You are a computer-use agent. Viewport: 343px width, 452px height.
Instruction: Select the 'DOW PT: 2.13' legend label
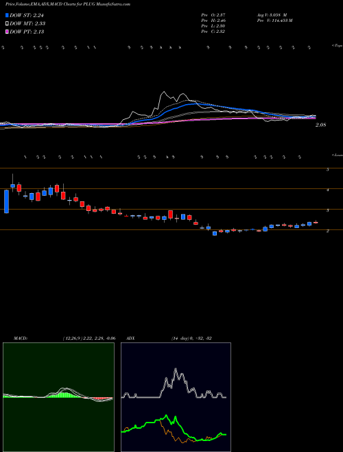pos(27,32)
